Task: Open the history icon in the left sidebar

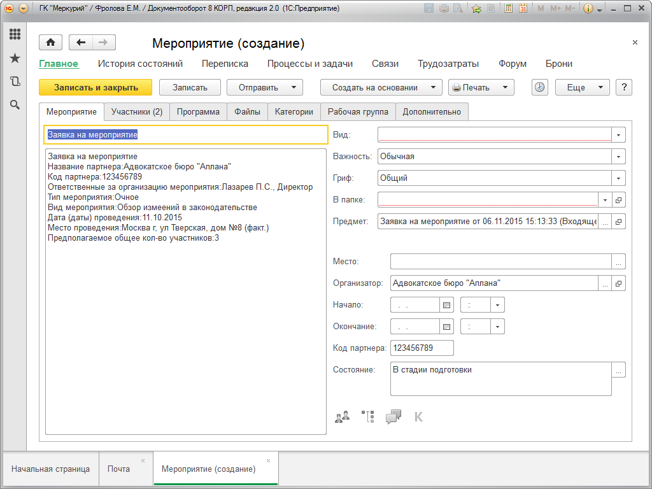Action: point(15,81)
